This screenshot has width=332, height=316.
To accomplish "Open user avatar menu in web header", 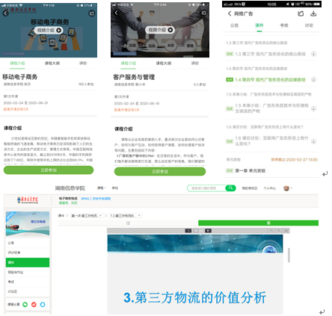I will pos(287,188).
